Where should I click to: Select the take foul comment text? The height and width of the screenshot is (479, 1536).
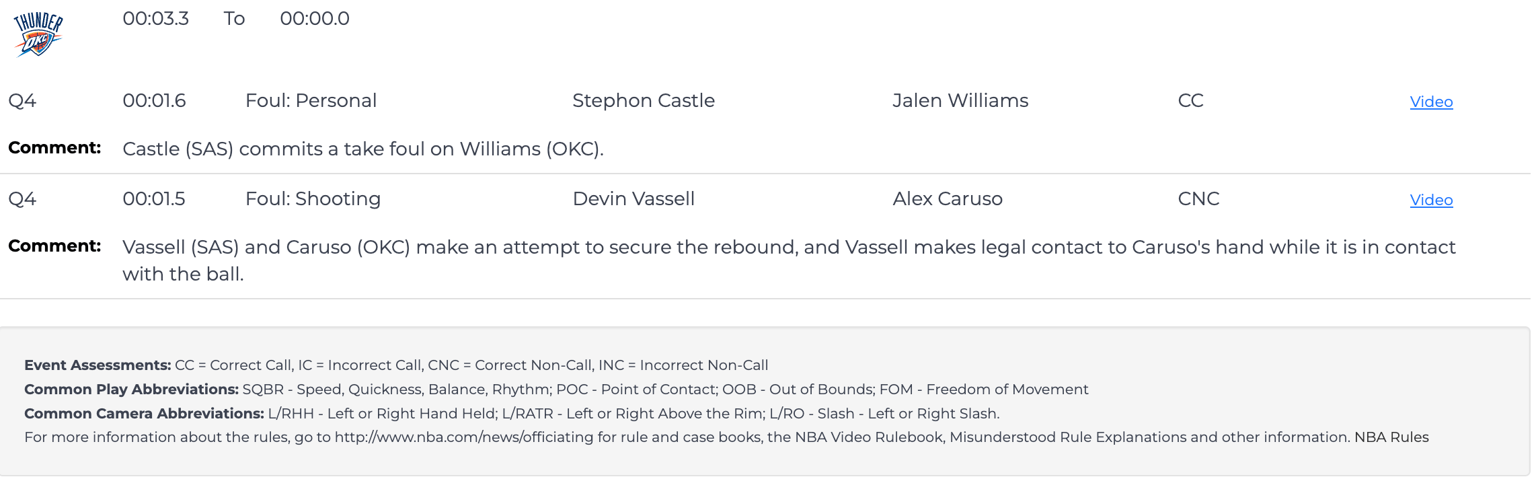click(362, 149)
